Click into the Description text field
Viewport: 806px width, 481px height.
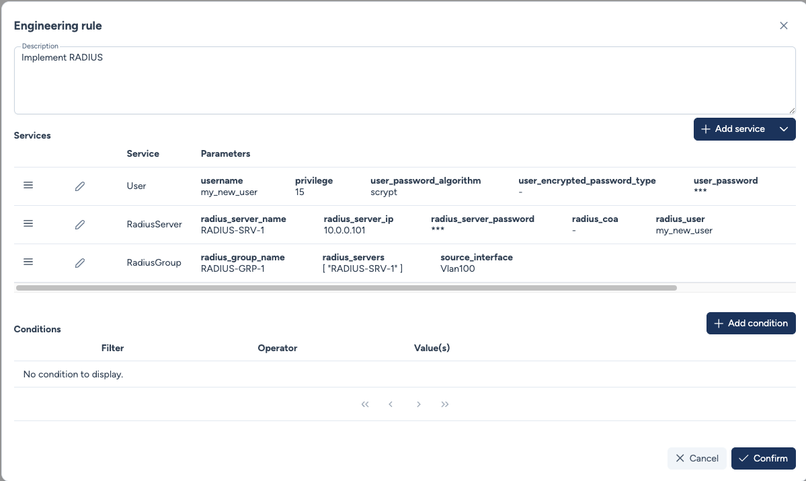(x=403, y=81)
